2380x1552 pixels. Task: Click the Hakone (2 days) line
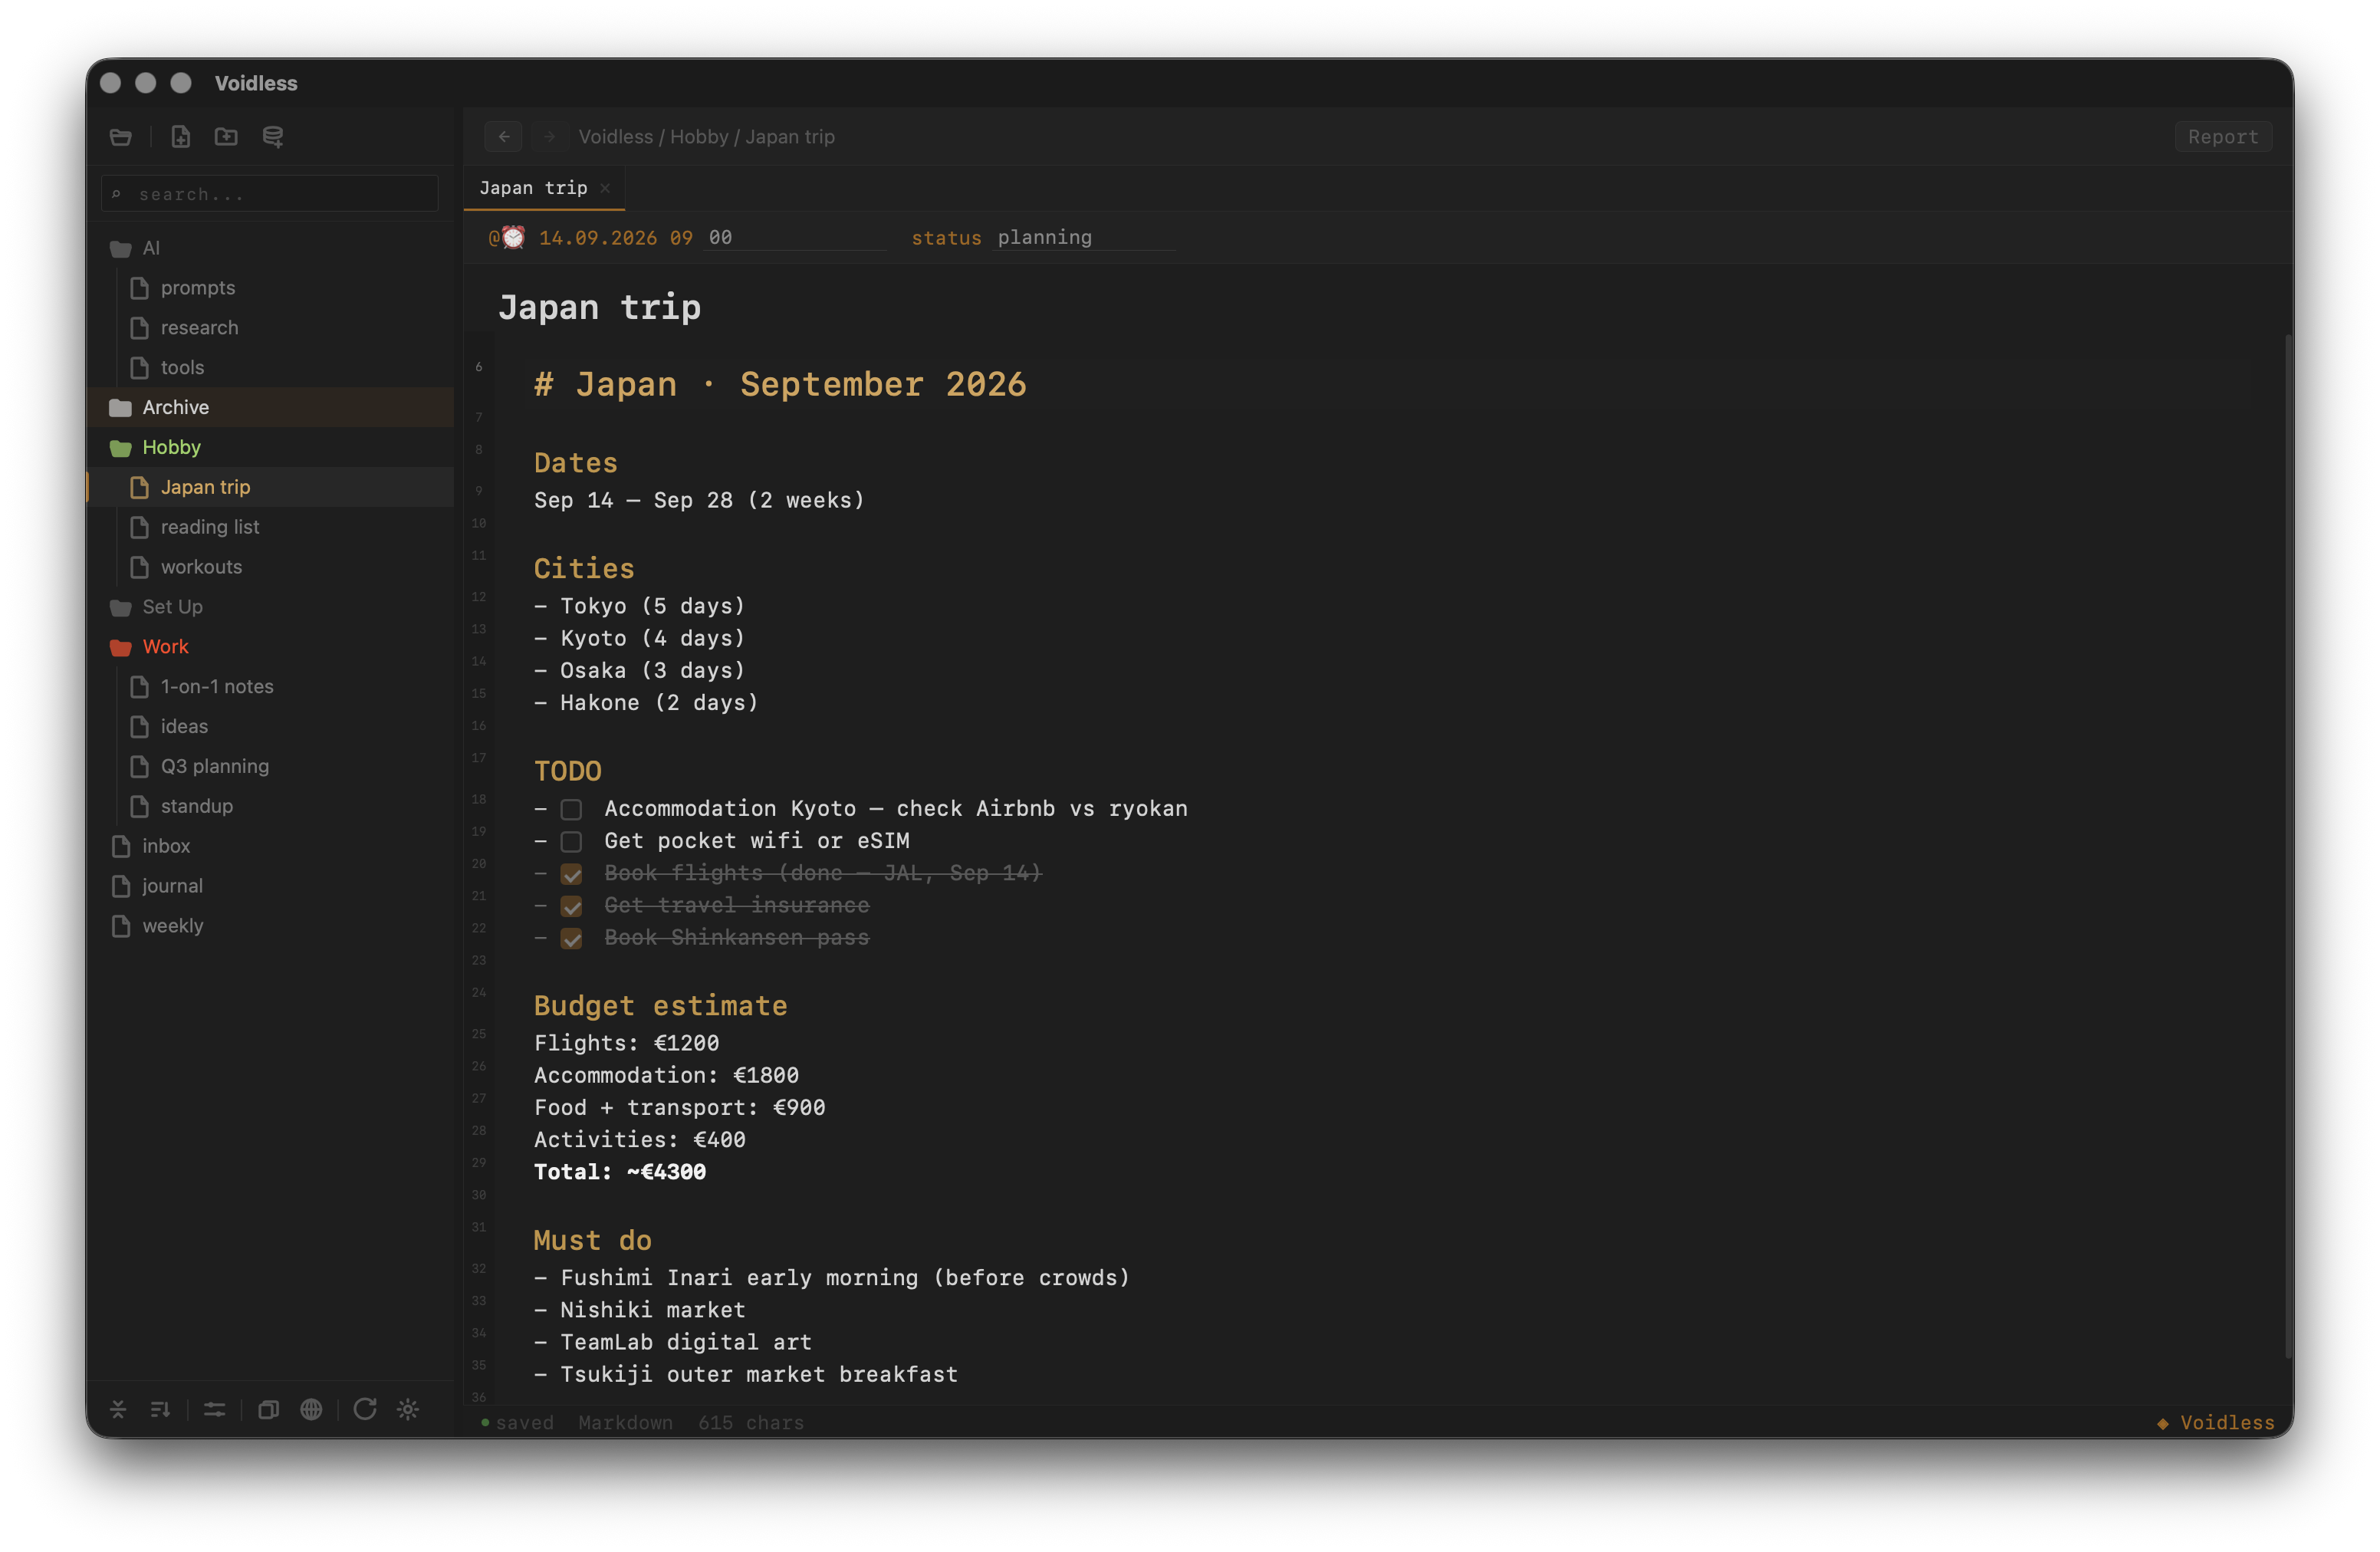point(646,703)
